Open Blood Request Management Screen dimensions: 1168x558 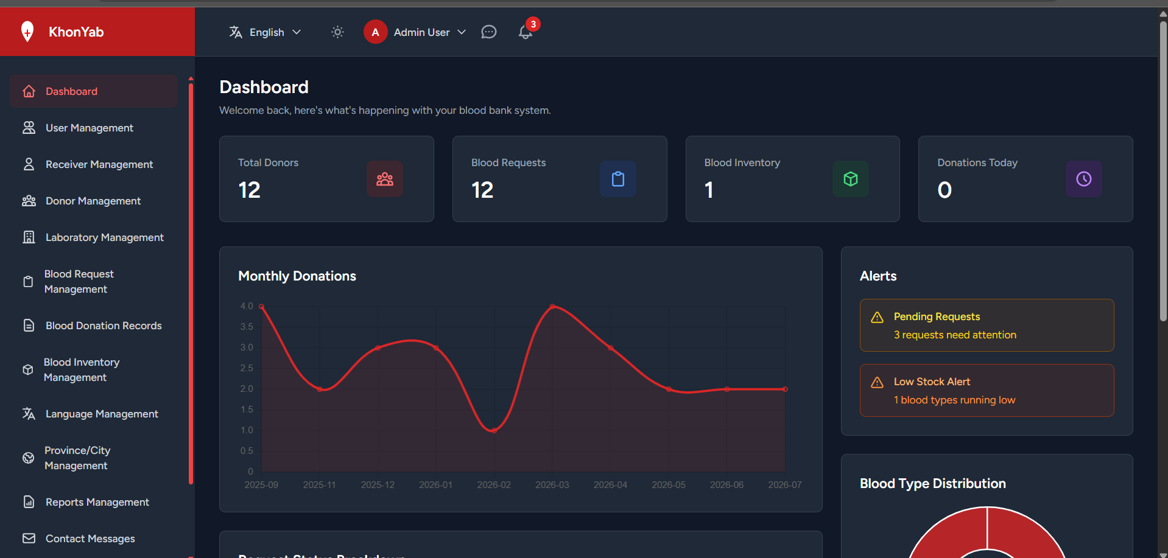[94, 282]
